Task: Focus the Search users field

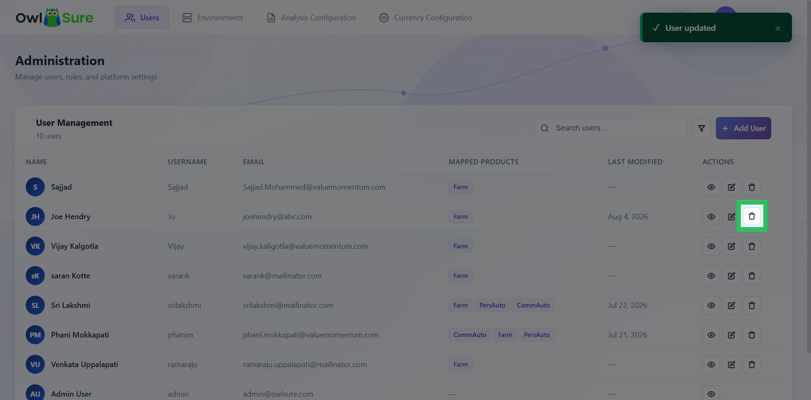Action: coord(611,128)
